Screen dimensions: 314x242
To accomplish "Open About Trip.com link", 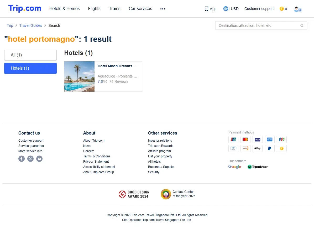I will 94,141.
